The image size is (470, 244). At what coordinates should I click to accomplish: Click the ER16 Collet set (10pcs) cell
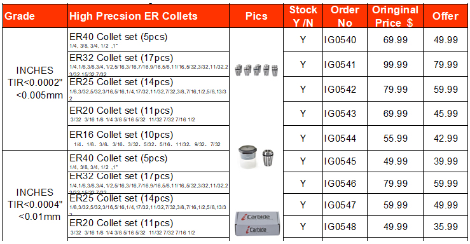[x=149, y=138]
